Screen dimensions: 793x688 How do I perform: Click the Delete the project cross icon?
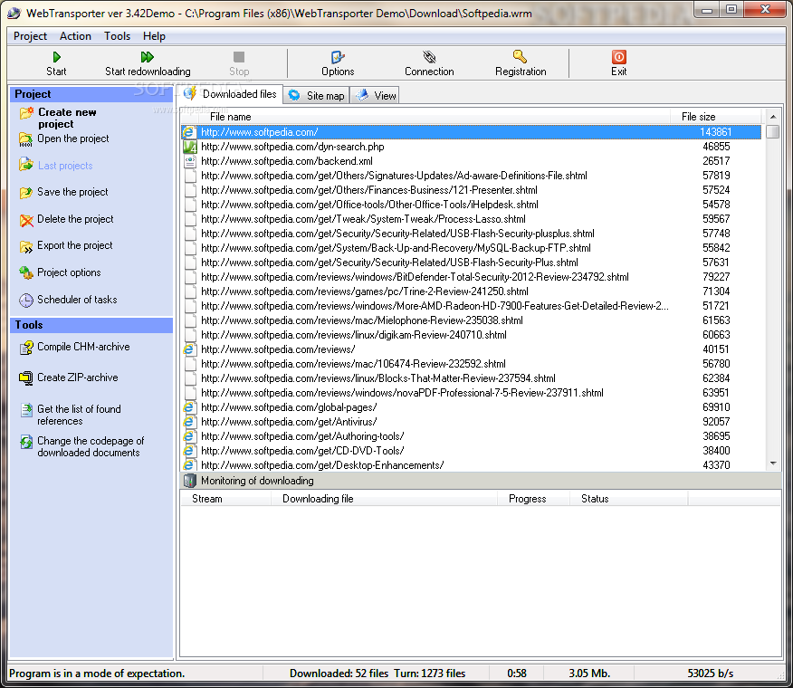pyautogui.click(x=26, y=221)
